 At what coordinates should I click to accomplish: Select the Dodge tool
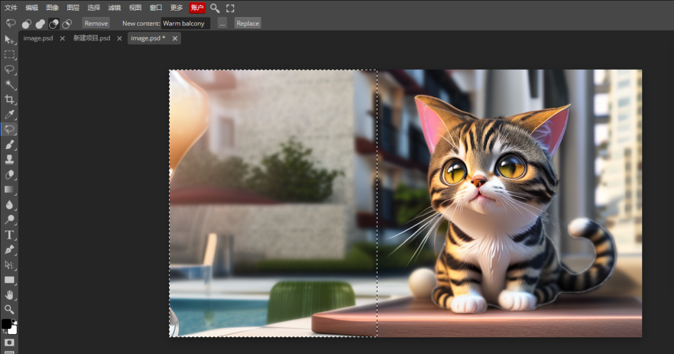tap(9, 220)
